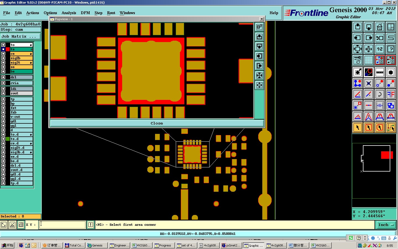Open the File menu
This screenshot has height=249, width=398.
pos(7,13)
